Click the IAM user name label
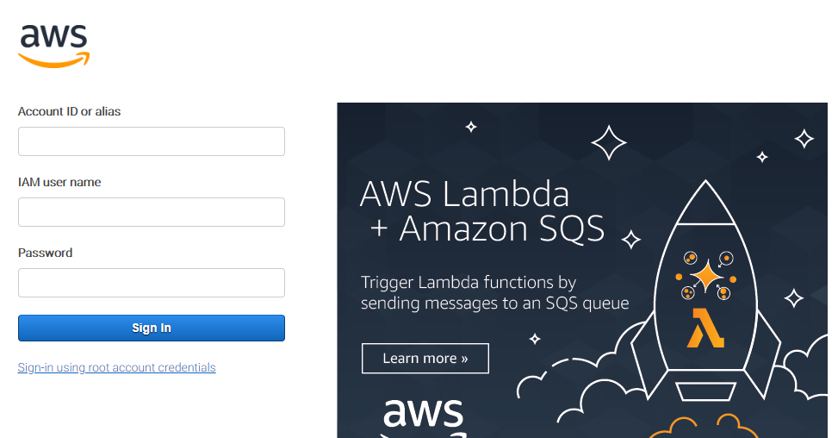This screenshot has height=438, width=838. point(59,182)
